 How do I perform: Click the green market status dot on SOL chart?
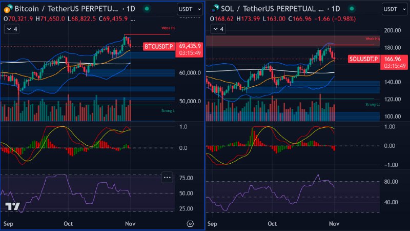(352, 9)
